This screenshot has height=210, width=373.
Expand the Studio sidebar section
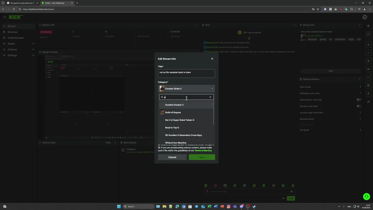(x=19, y=44)
